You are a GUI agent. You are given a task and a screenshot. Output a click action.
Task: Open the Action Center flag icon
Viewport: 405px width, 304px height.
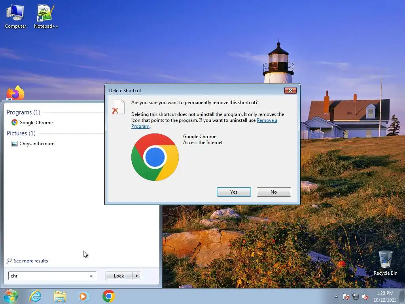point(346,296)
